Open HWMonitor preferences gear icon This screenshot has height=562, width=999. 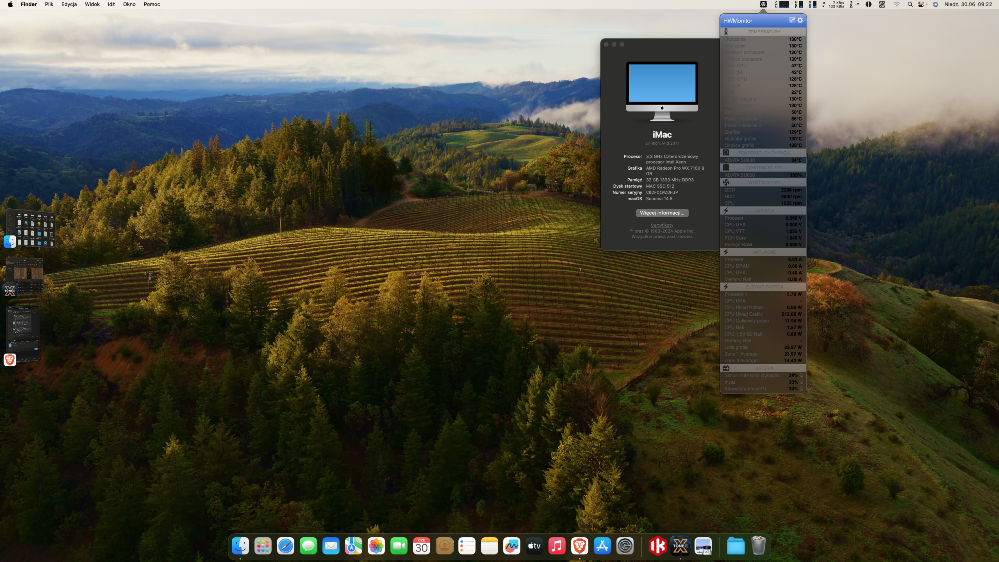pos(800,20)
